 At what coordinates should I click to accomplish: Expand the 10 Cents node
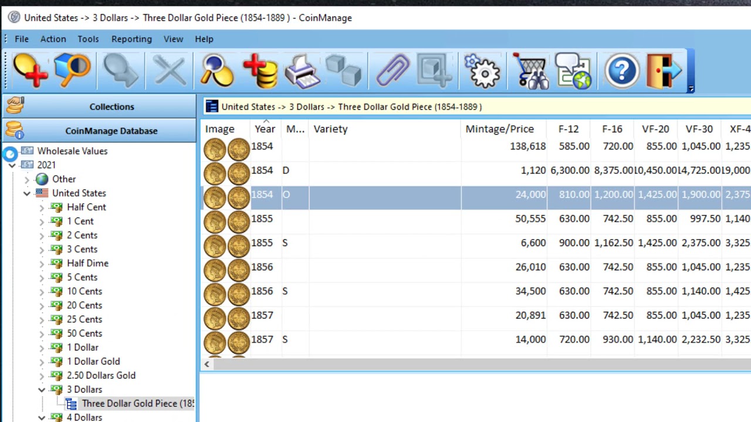(x=42, y=292)
